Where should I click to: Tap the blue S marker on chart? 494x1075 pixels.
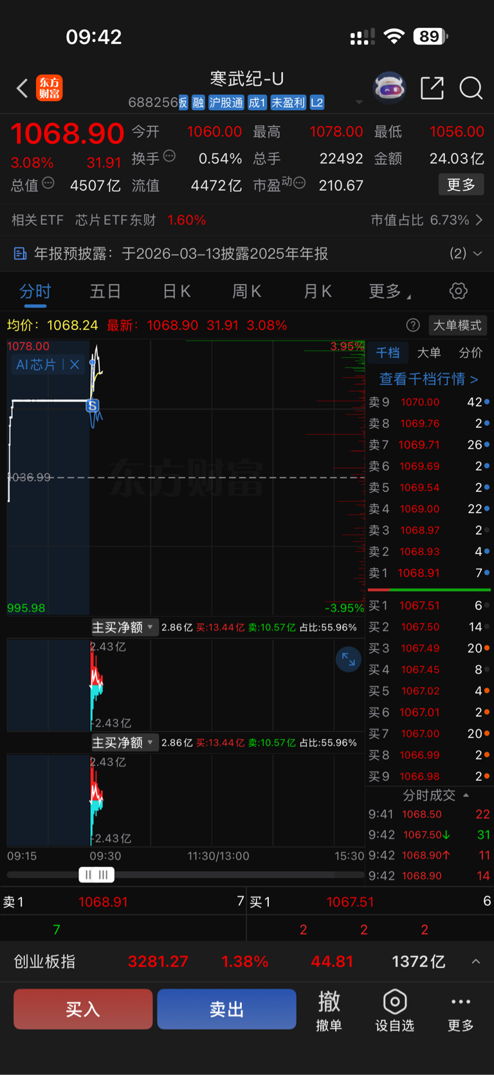[93, 406]
